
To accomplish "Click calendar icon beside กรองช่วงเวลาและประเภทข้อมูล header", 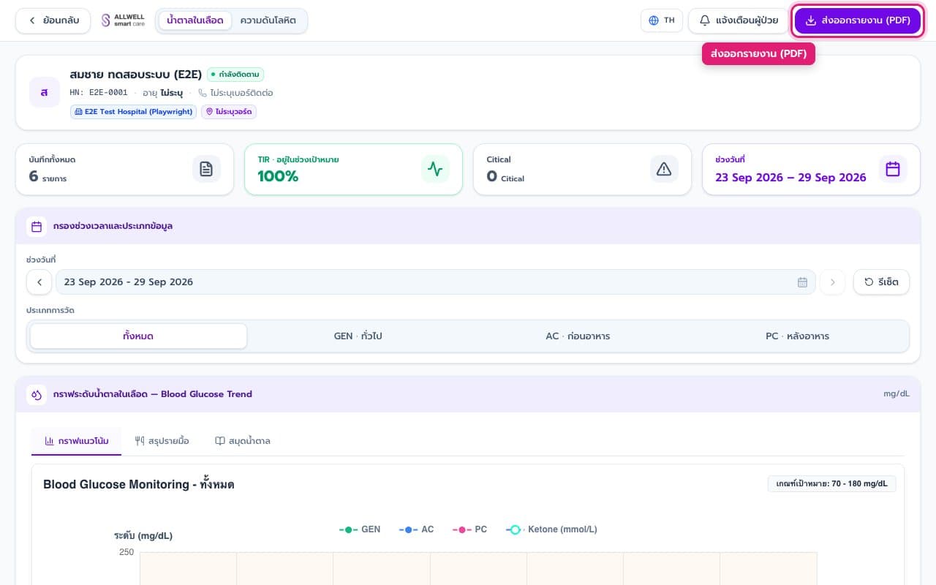I will pyautogui.click(x=37, y=227).
